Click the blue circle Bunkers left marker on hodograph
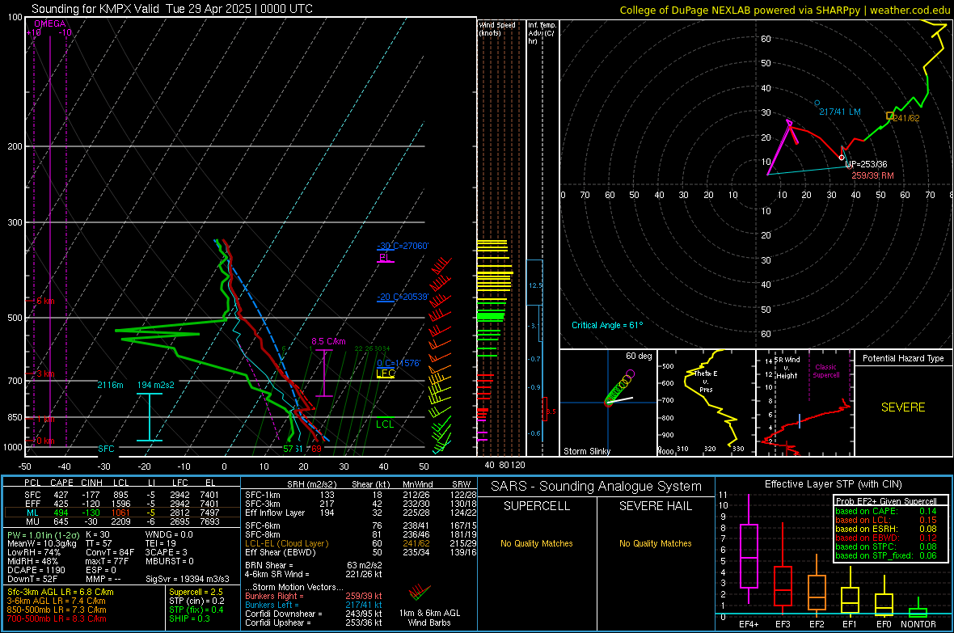Viewport: 954px width, 633px height. [817, 103]
